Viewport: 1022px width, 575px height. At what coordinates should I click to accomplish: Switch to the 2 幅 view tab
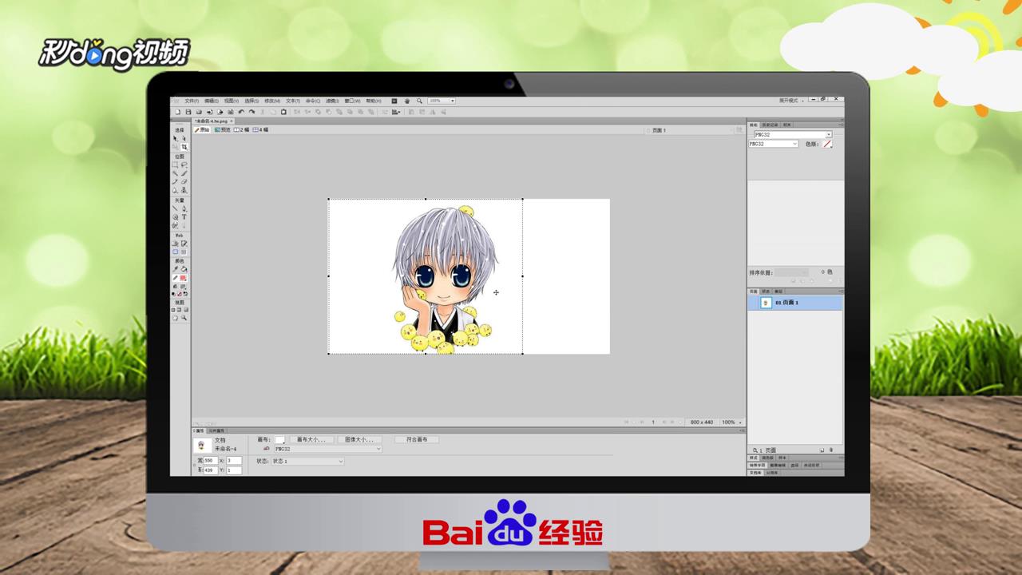pyautogui.click(x=241, y=129)
